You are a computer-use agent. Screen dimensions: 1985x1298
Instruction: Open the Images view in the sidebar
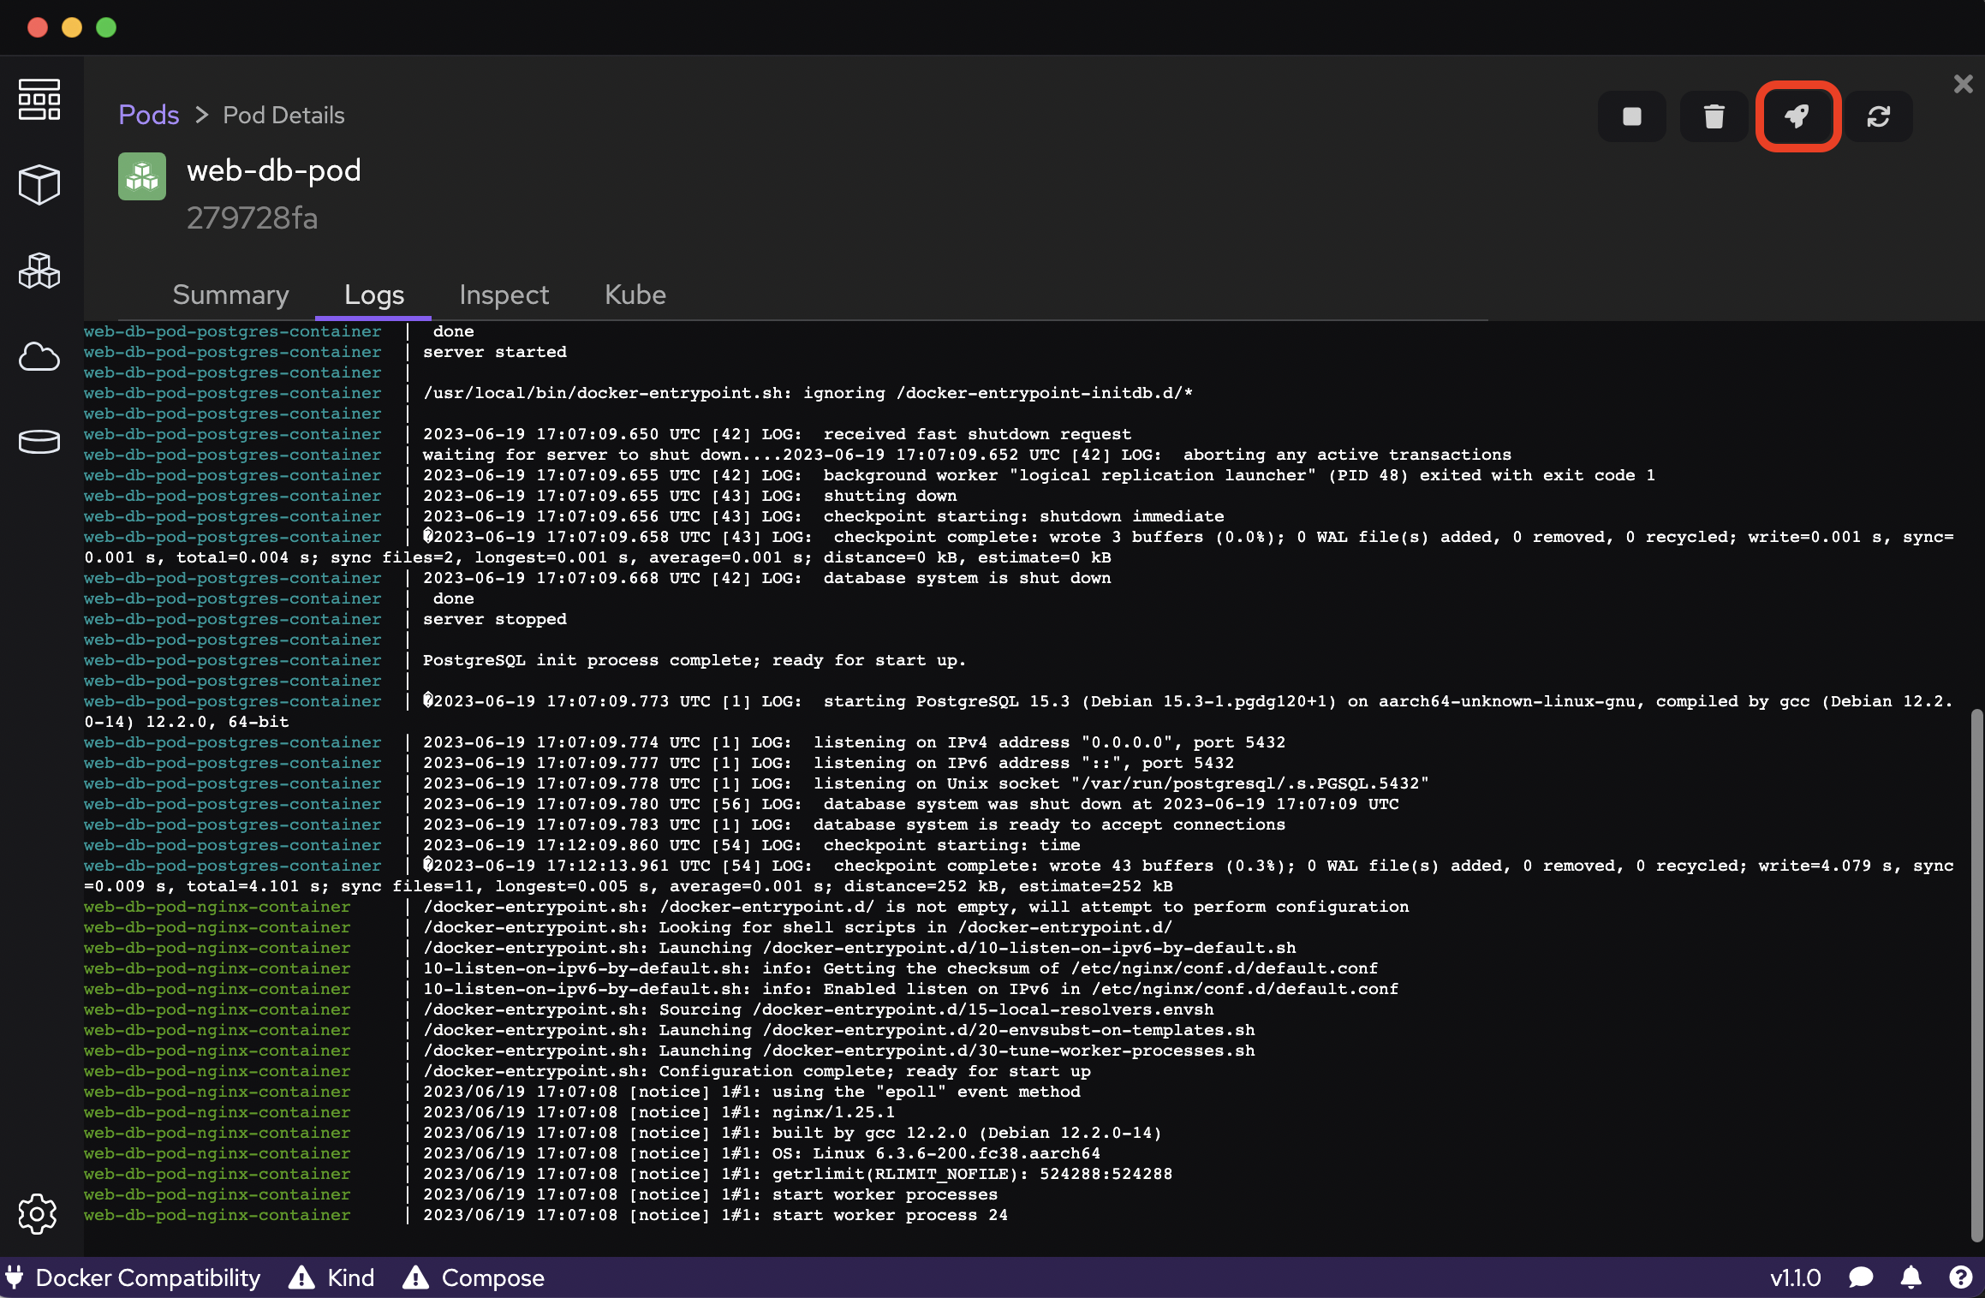coord(39,357)
